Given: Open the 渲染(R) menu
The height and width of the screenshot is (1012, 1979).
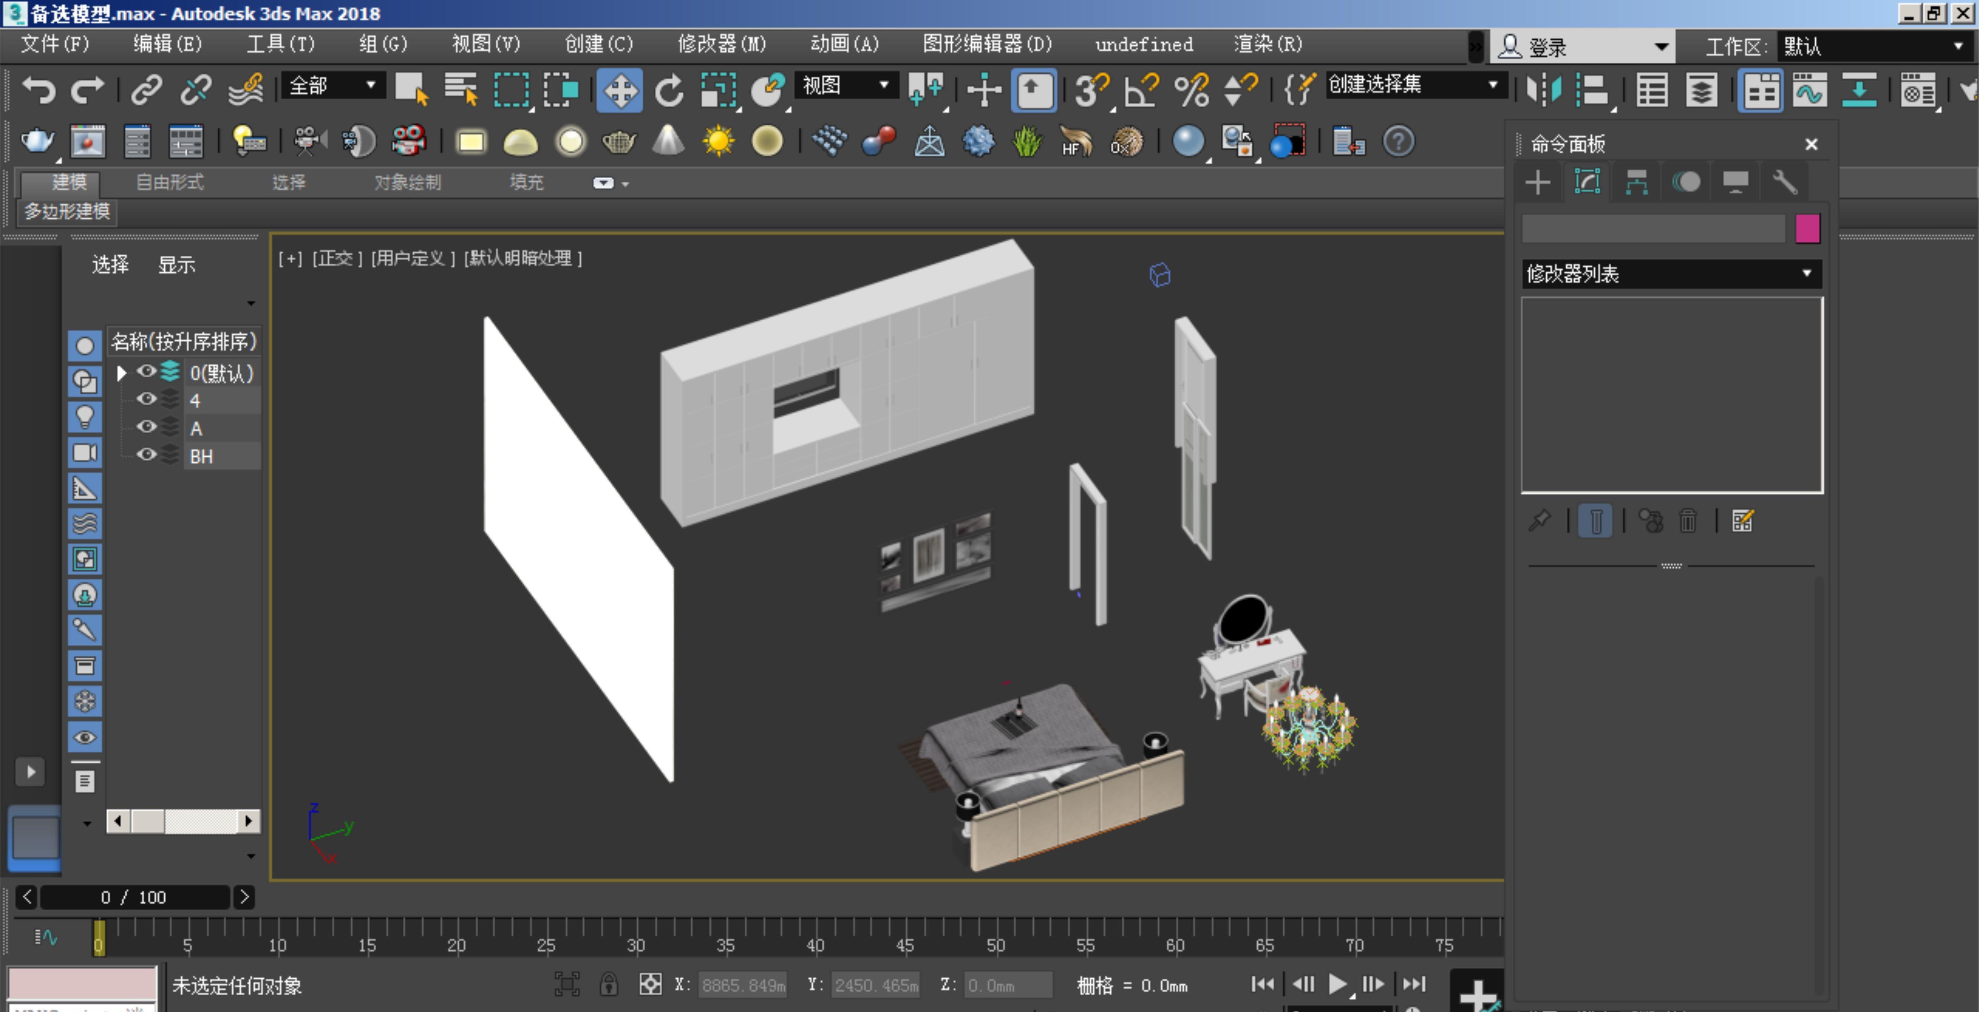Looking at the screenshot, I should (x=1268, y=44).
